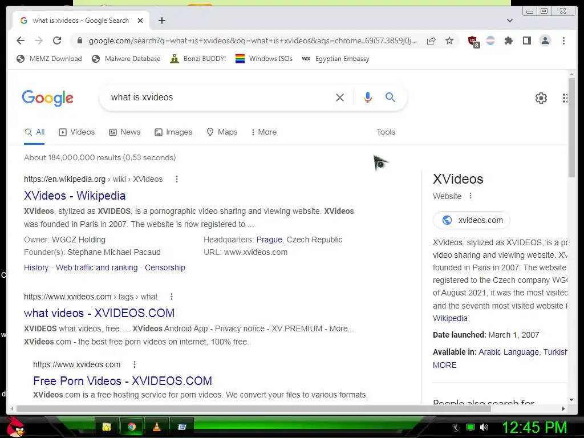584x438 pixels.
Task: Switch to the Maps tab
Action: tap(222, 132)
